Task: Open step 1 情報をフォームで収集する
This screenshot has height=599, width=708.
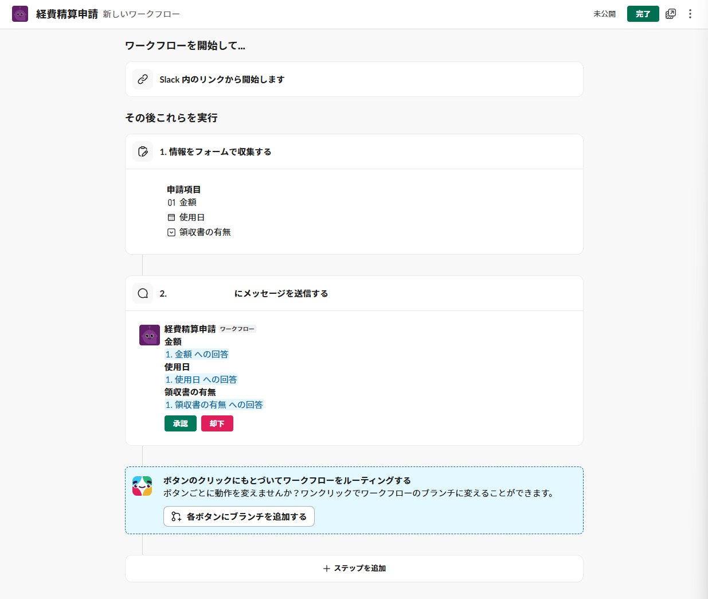Action: [354, 151]
